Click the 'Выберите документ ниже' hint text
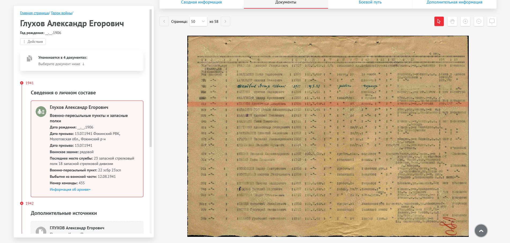 [x=59, y=64]
